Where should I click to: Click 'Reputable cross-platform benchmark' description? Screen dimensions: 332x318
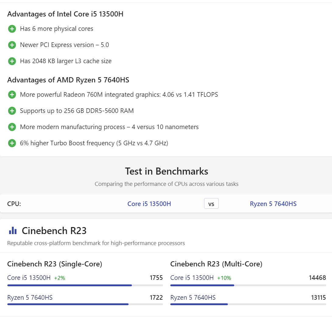tap(96, 243)
